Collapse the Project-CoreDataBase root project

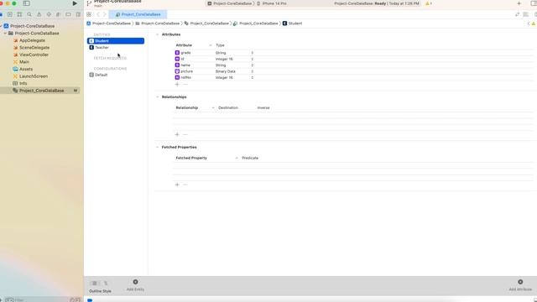1,26
